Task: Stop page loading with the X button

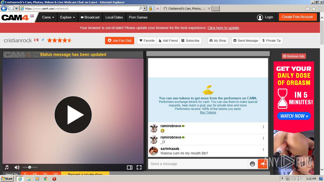Action: (x=157, y=8)
